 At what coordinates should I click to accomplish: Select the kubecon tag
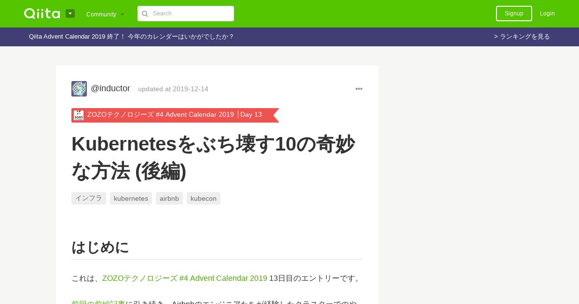point(204,198)
